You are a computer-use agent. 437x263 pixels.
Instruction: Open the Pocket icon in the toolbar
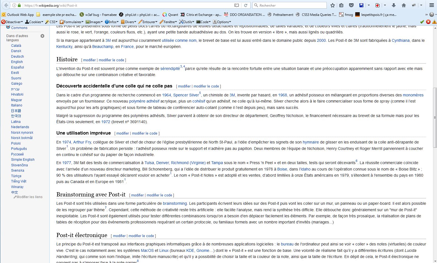351,5
